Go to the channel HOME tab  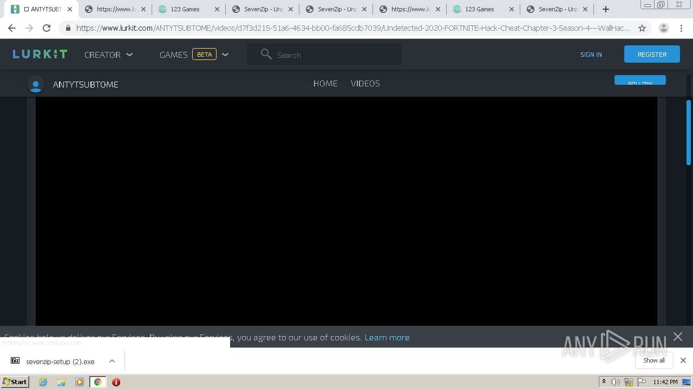point(325,83)
